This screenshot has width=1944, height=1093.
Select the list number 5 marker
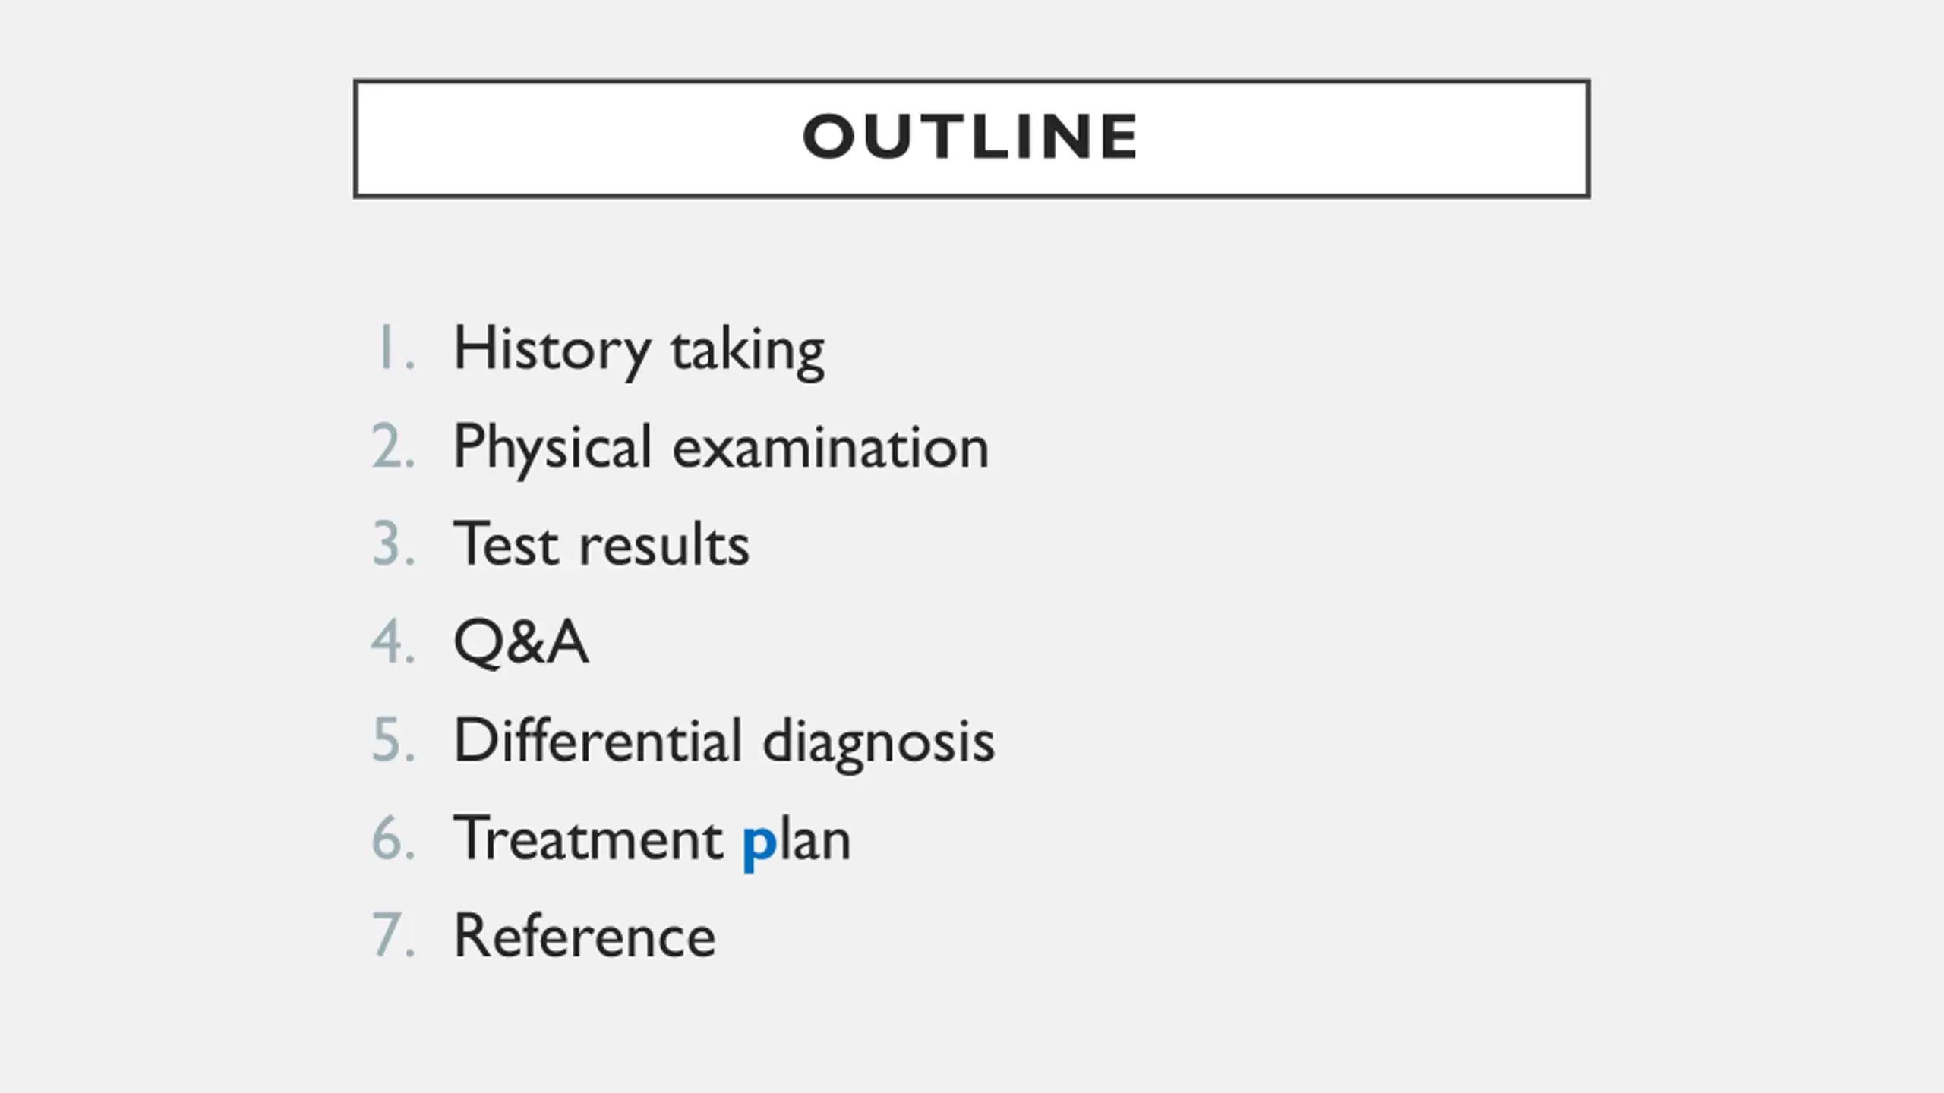(393, 739)
